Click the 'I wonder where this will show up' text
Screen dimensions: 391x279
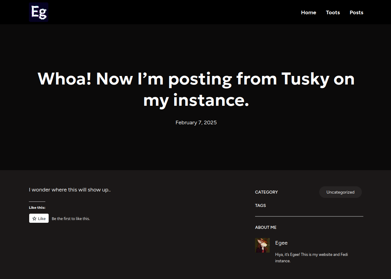pos(70,190)
